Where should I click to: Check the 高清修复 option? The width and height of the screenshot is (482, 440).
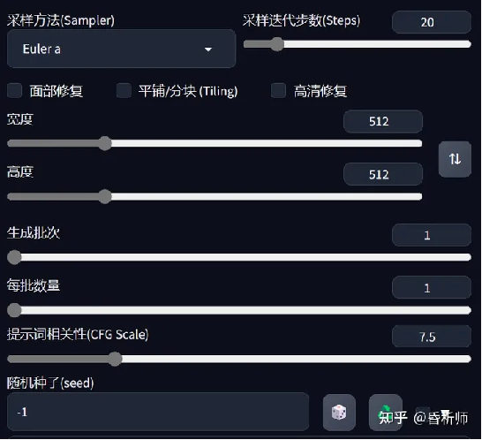[278, 91]
